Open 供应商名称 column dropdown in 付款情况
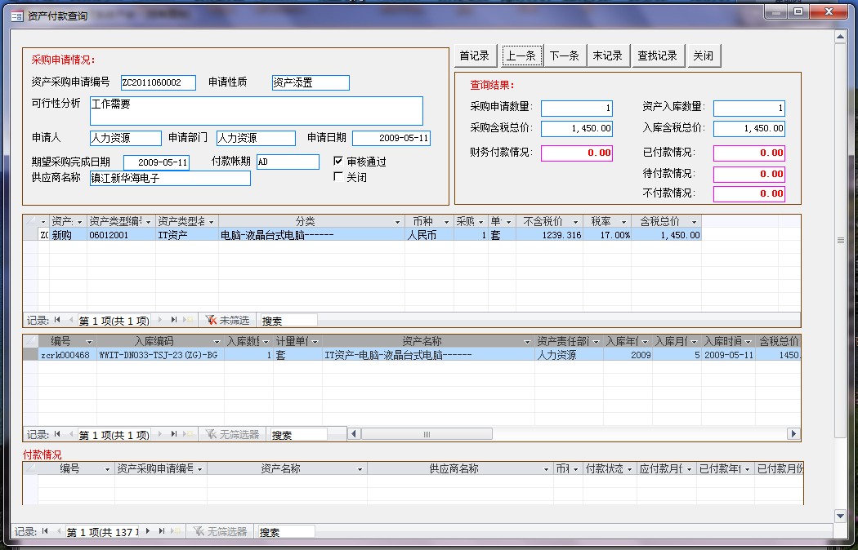858x550 pixels. pyautogui.click(x=546, y=469)
